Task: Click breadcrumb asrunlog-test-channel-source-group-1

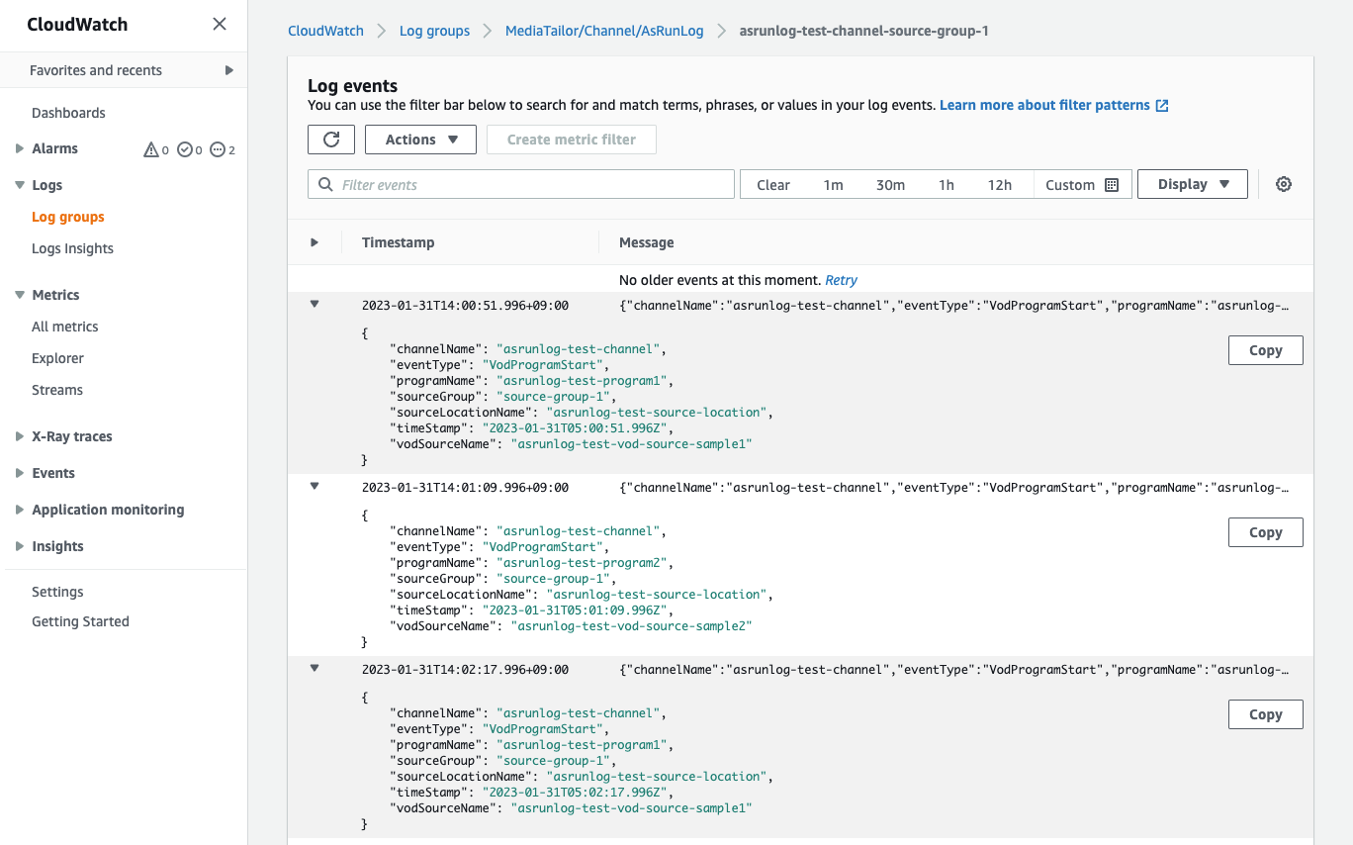Action: point(864,31)
